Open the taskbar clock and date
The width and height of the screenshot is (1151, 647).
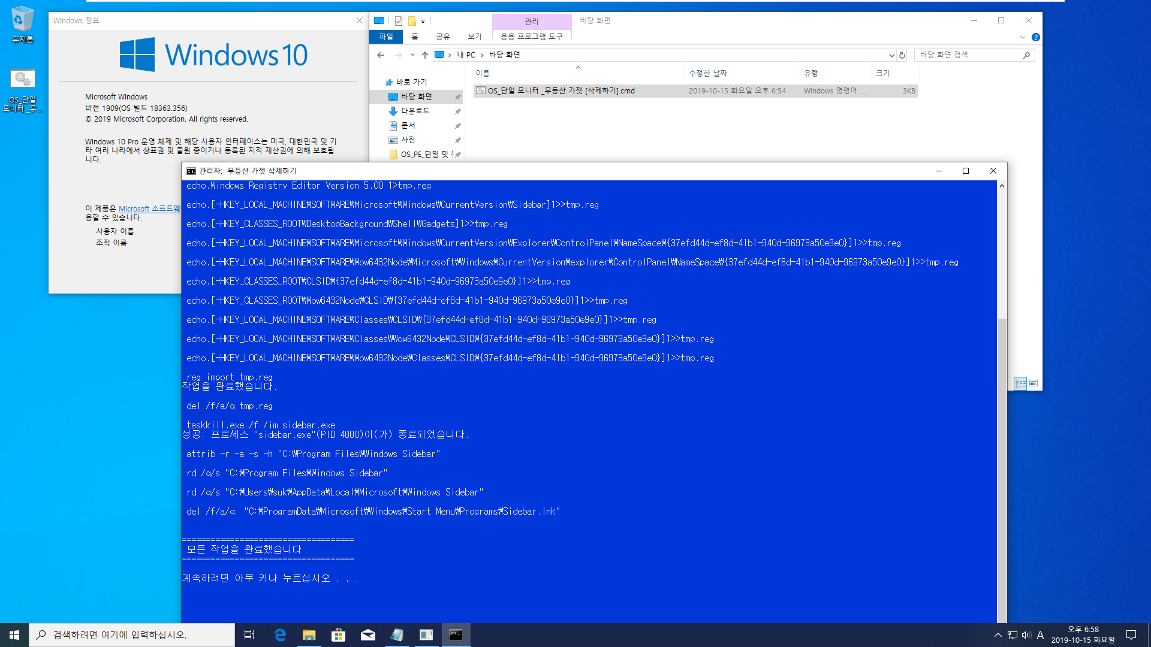click(1083, 635)
